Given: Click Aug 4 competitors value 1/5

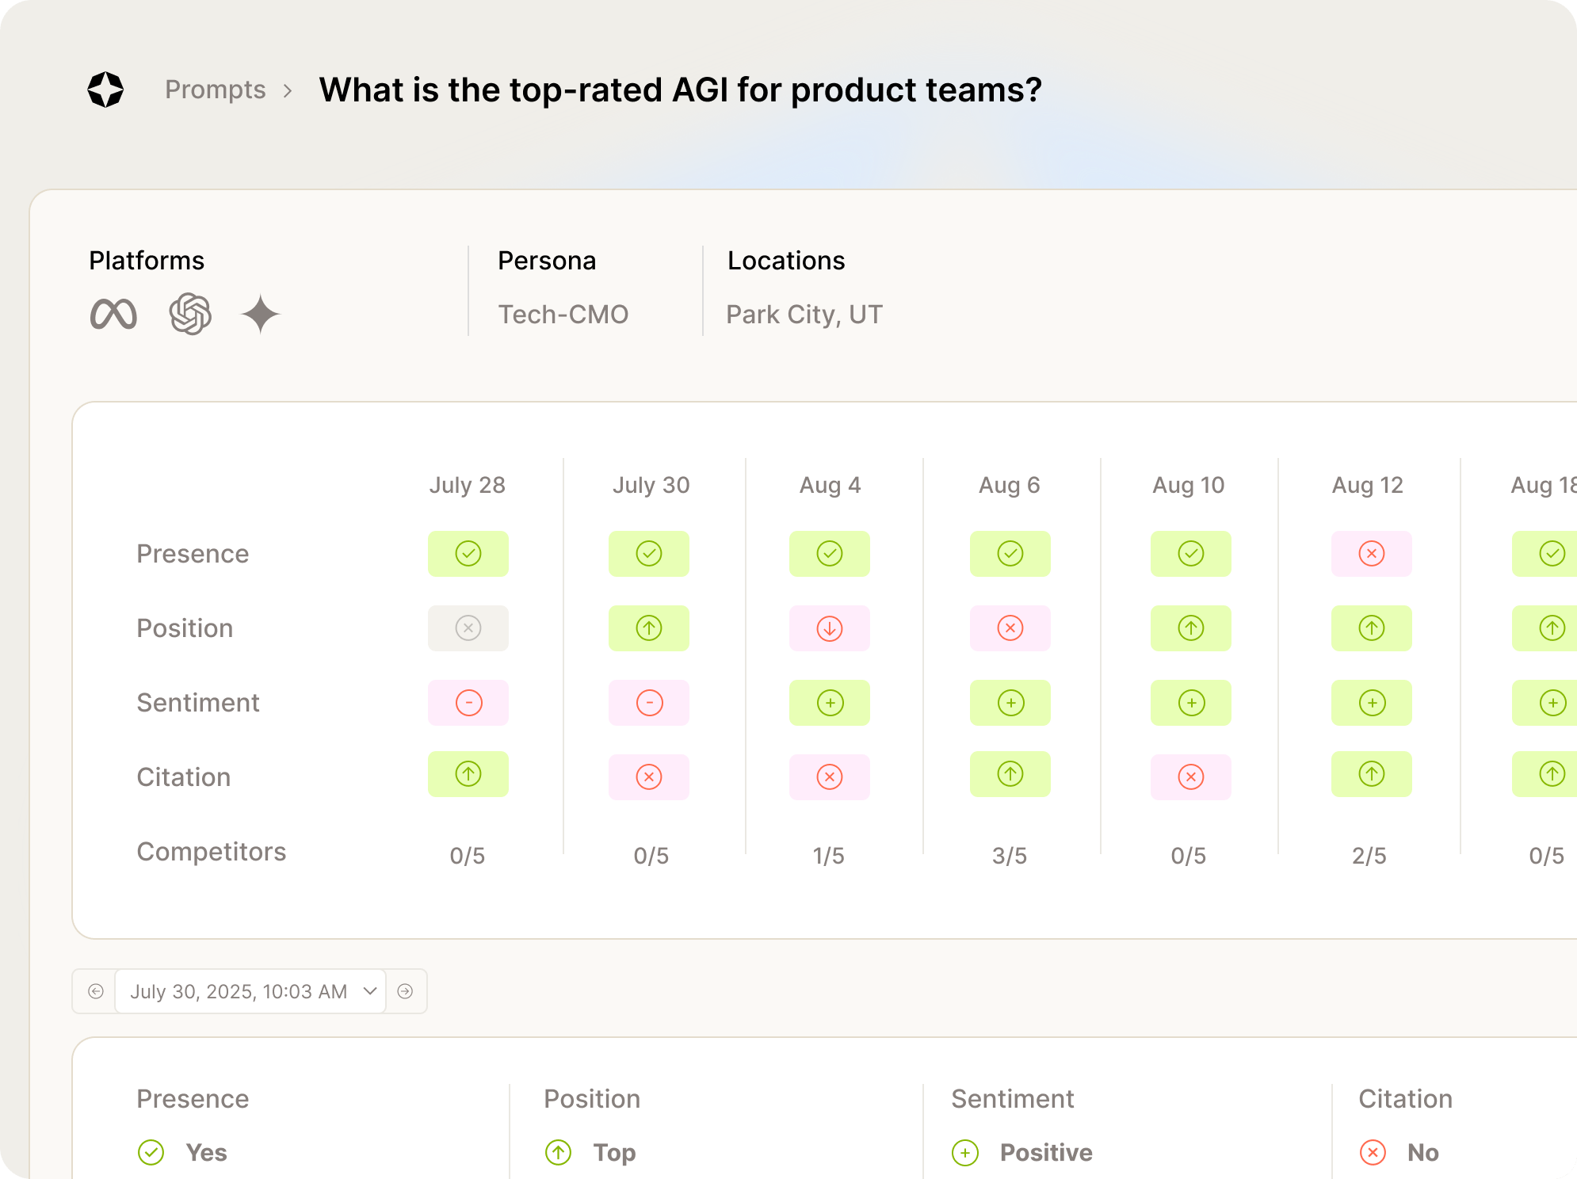Looking at the screenshot, I should tap(829, 856).
